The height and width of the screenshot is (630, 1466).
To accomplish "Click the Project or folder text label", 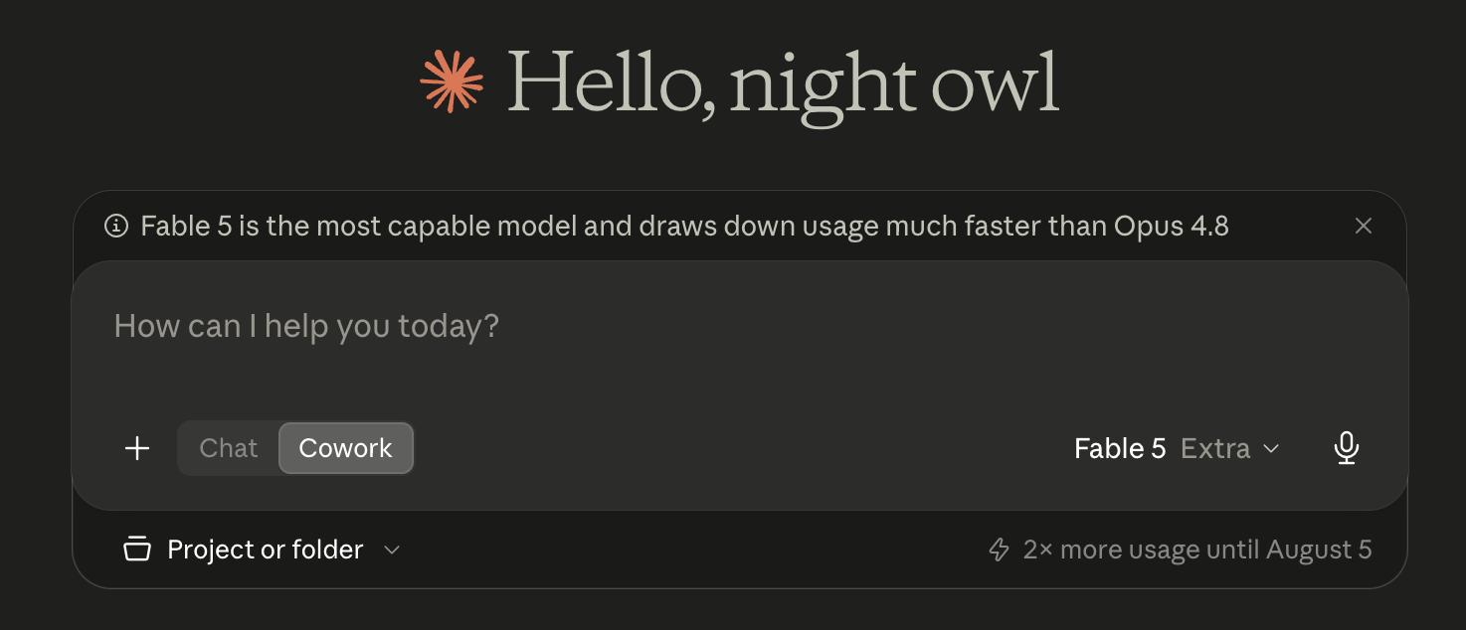I will click(266, 550).
